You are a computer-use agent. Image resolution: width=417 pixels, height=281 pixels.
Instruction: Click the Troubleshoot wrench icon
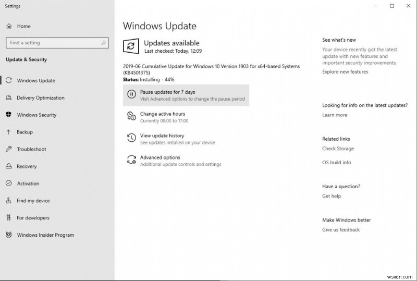(9, 149)
